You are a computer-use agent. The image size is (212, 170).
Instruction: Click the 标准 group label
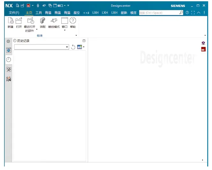(x=40, y=36)
